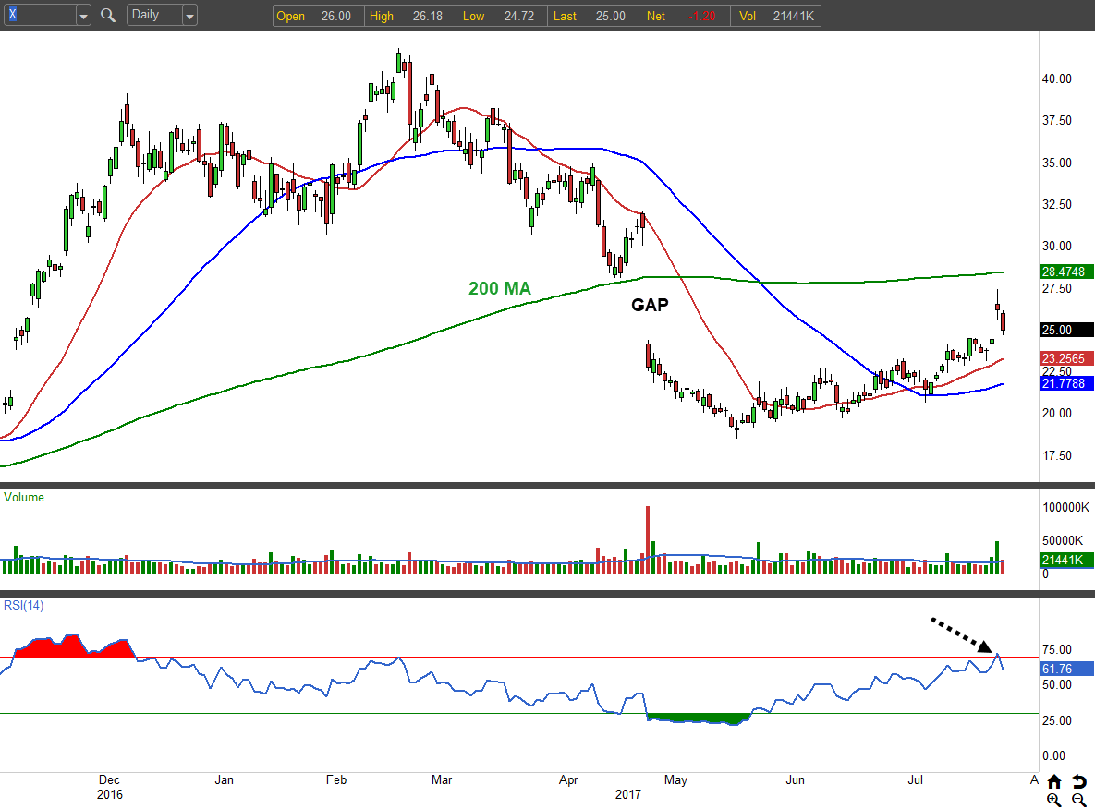Click the Daily interval combo box
Image resolution: width=1095 pixels, height=809 pixels.
click(153, 16)
